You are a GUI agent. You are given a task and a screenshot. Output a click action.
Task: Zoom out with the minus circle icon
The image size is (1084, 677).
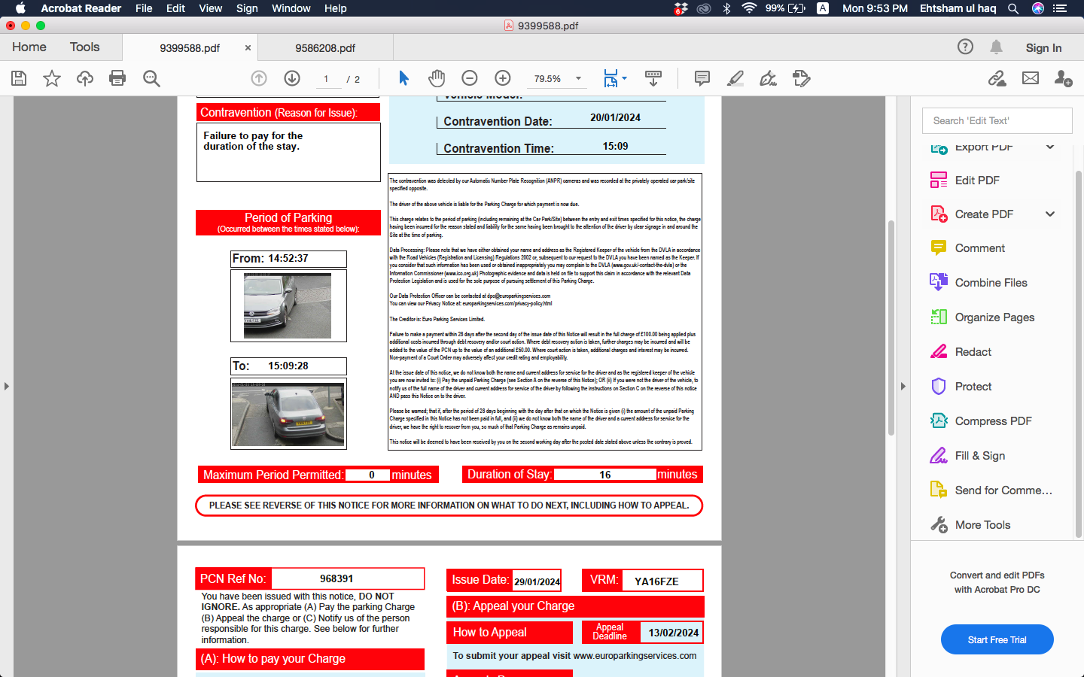pyautogui.click(x=470, y=78)
